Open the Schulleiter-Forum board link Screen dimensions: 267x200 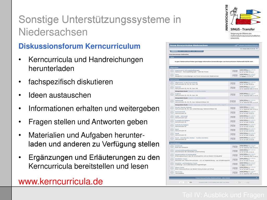click(x=181, y=159)
